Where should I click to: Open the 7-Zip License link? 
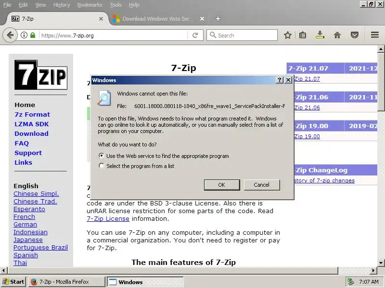[108, 219]
